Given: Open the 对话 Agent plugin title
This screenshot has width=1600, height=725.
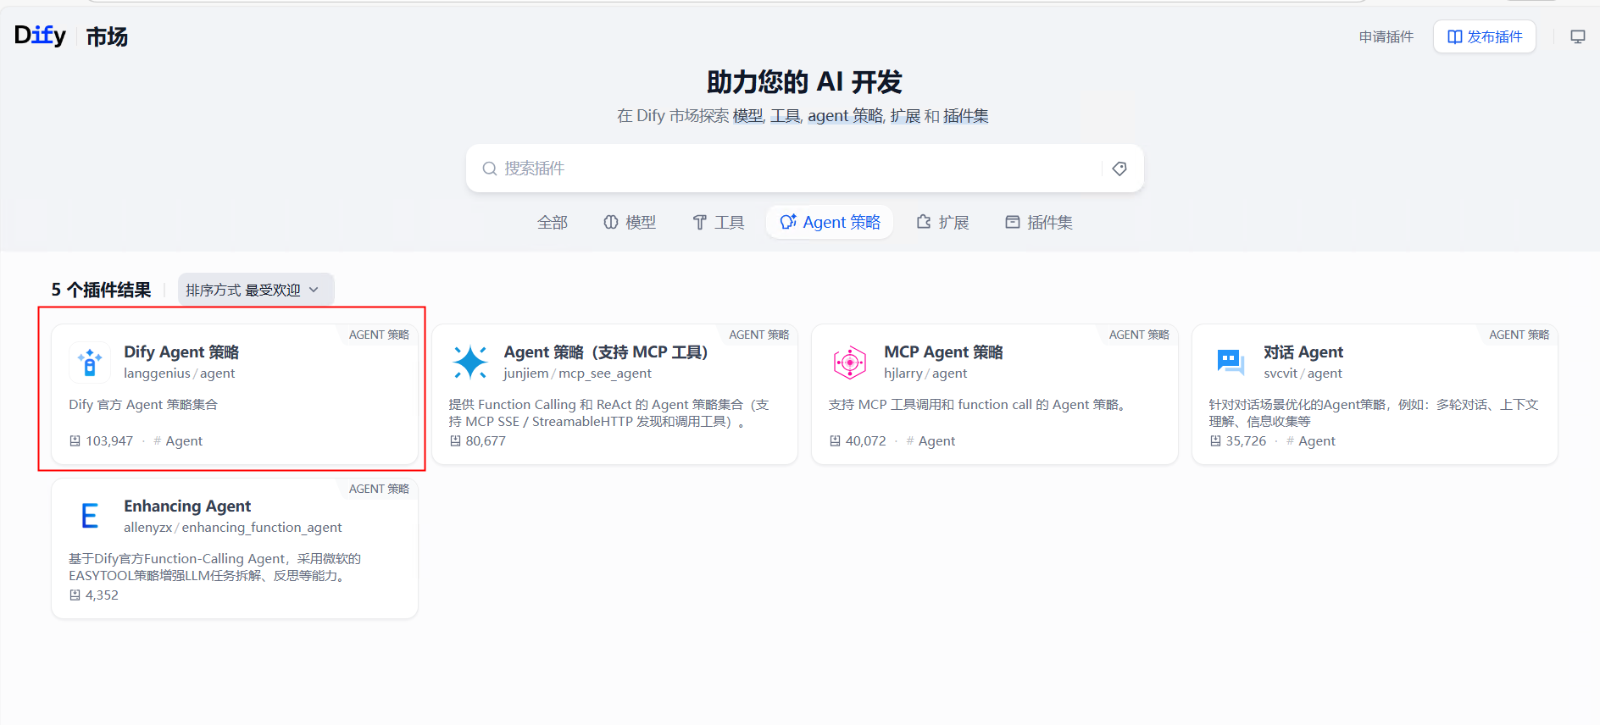Looking at the screenshot, I should pyautogui.click(x=1303, y=351).
